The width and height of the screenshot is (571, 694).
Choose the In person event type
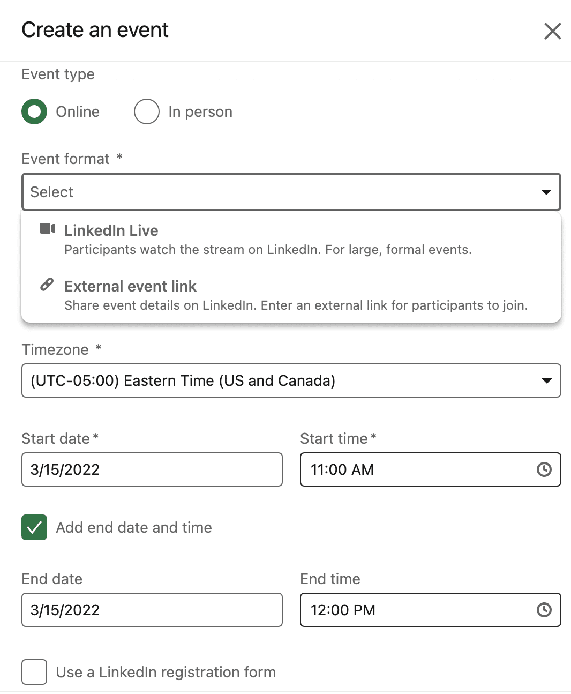147,111
